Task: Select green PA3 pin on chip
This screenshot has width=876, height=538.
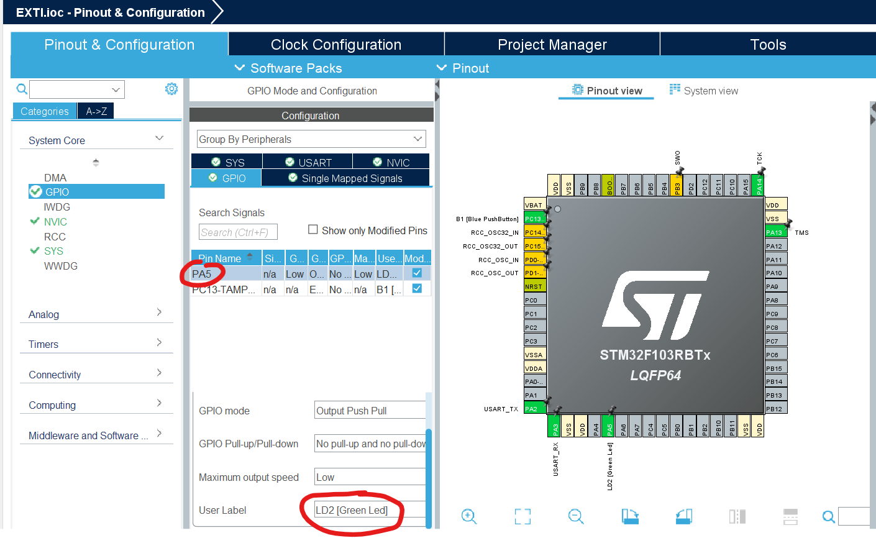Action: pyautogui.click(x=555, y=426)
